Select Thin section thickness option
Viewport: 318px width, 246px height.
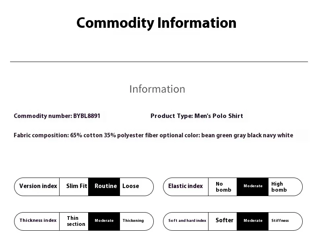pos(76,221)
